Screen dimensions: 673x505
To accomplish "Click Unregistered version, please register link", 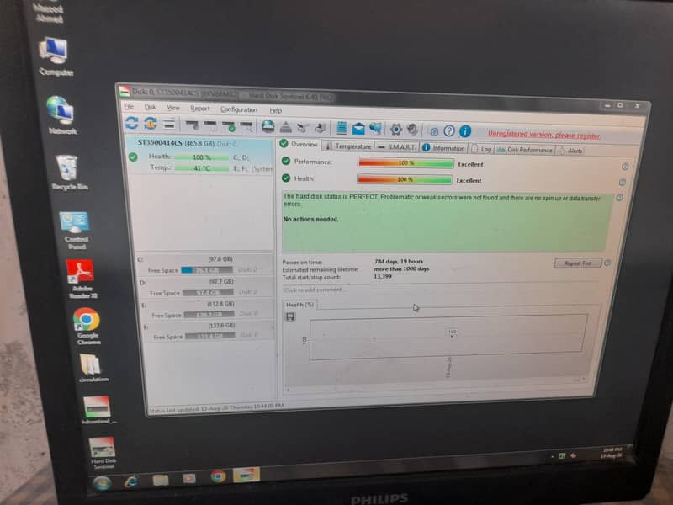I will pos(543,135).
